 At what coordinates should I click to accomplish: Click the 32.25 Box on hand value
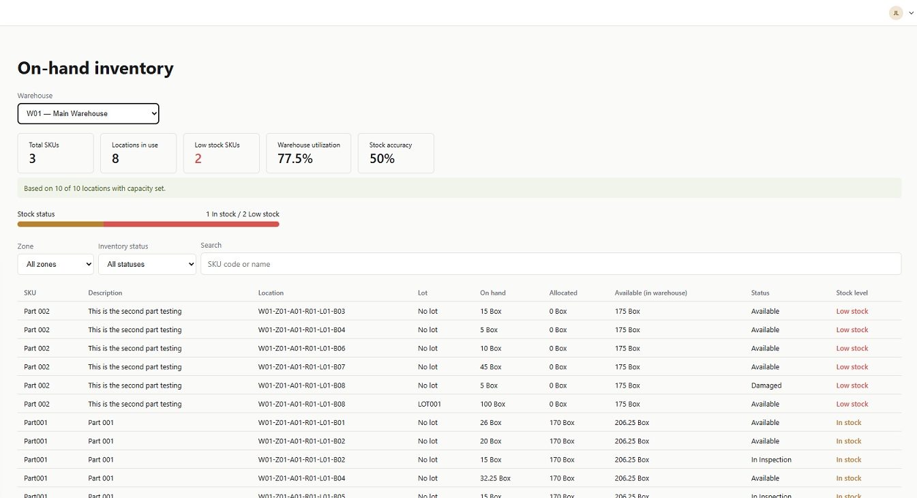coord(496,478)
